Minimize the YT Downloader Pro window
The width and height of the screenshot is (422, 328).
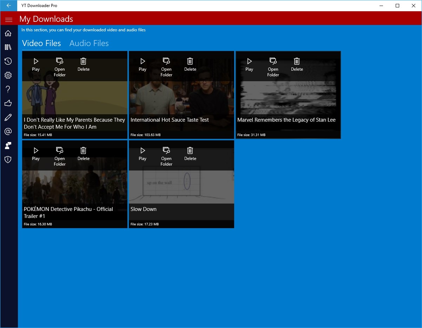(x=382, y=6)
